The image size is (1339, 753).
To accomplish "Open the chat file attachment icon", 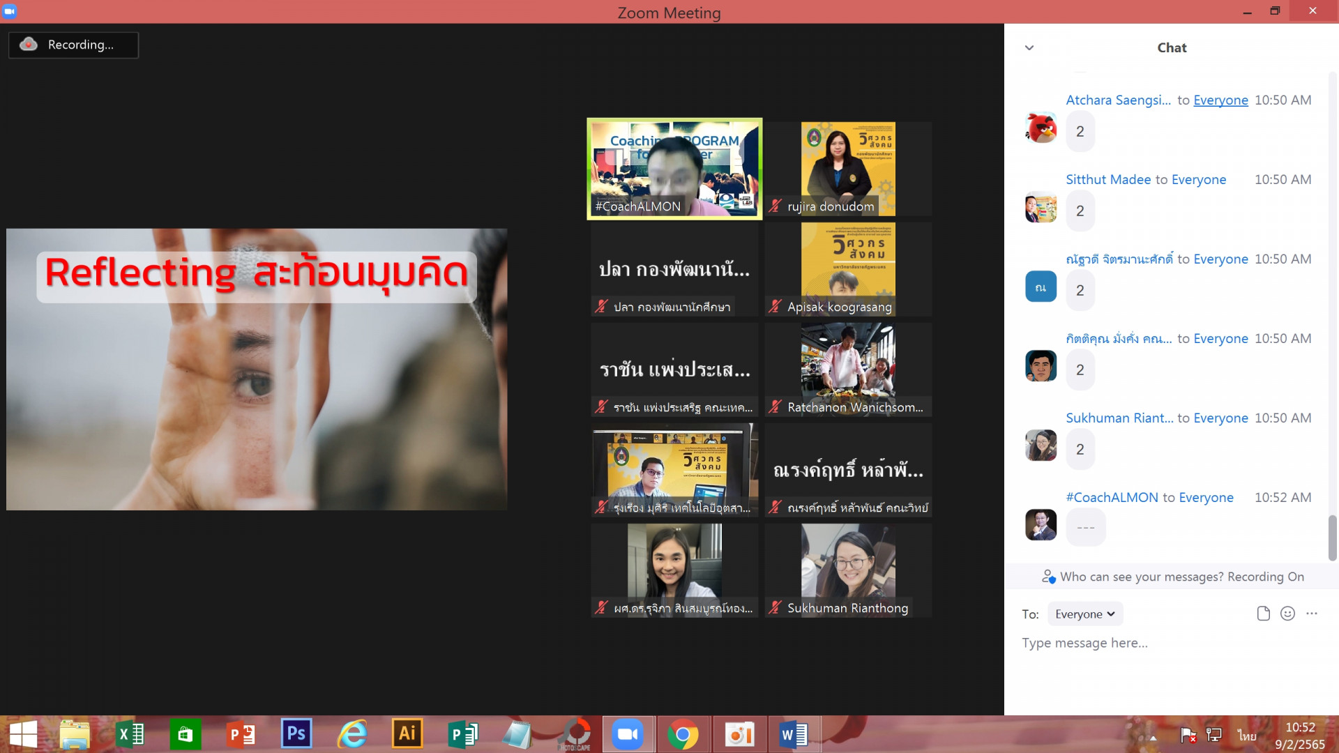I will [x=1263, y=614].
